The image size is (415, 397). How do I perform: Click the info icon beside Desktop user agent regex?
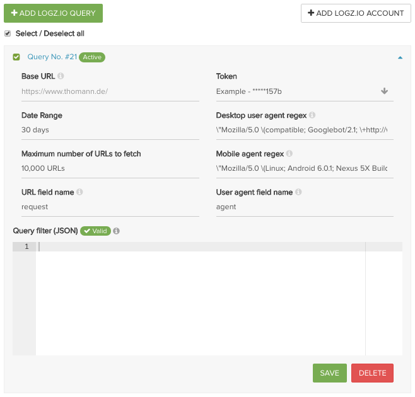(312, 115)
